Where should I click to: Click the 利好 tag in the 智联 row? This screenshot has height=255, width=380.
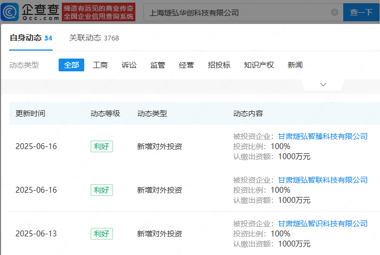(102, 190)
